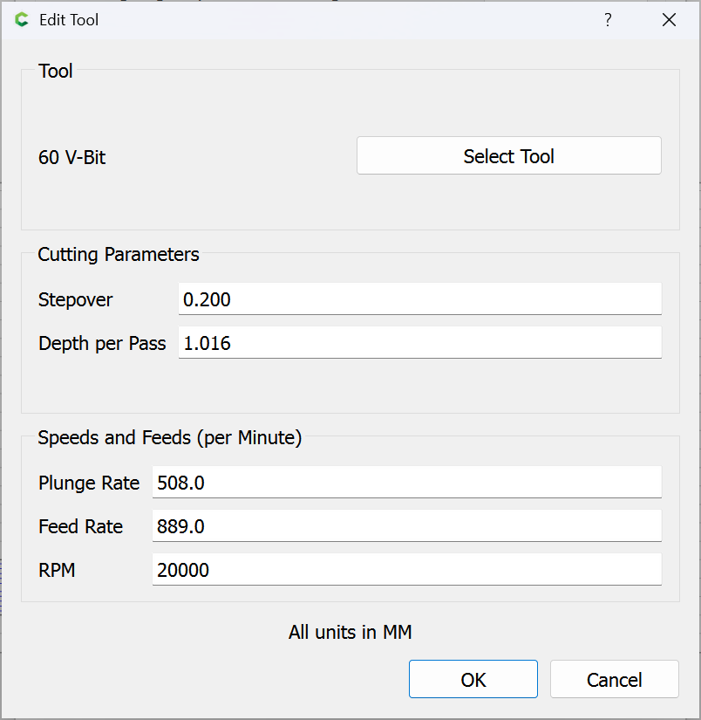
Task: Click the Feed Rate label
Action: tap(80, 527)
